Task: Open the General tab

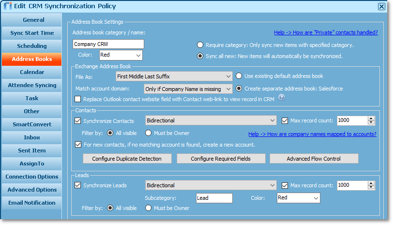Action: click(32, 20)
